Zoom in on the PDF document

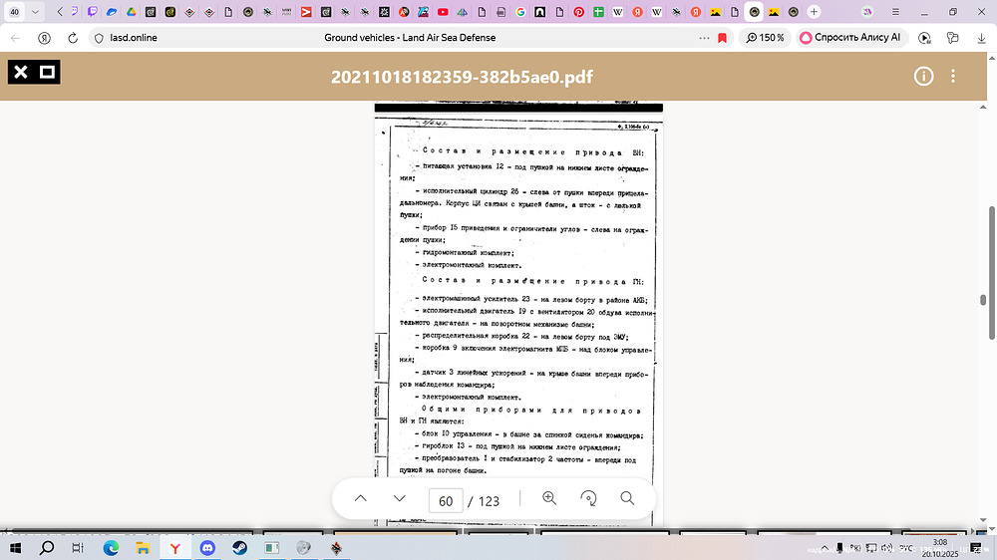tap(549, 499)
